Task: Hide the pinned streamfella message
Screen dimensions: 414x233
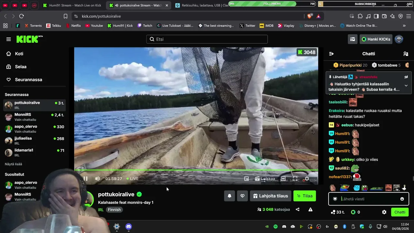Action: coord(406,77)
